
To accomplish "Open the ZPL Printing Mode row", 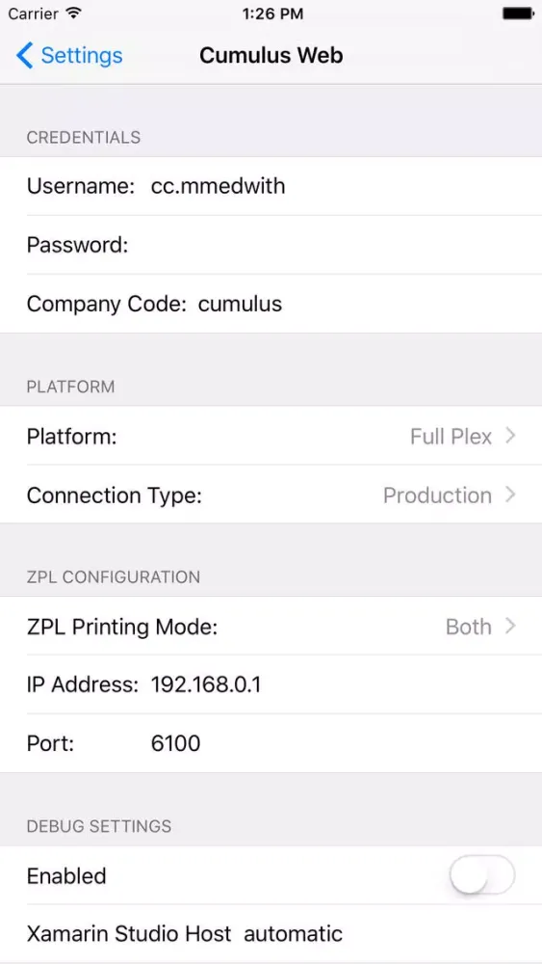I will [271, 627].
